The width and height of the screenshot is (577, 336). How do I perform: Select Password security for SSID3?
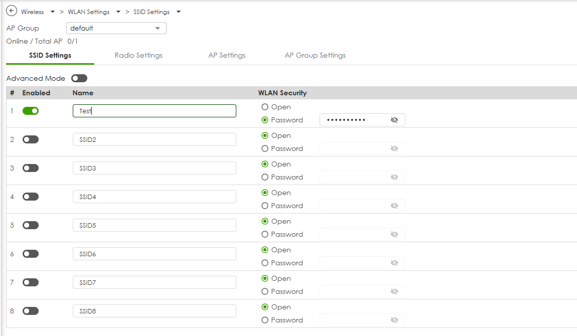[264, 177]
